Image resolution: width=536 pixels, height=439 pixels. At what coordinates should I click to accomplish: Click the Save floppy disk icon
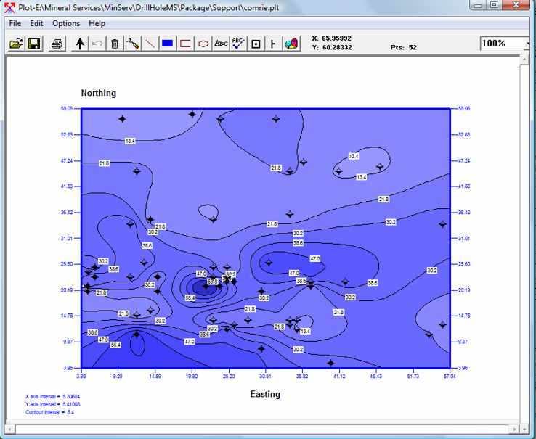coord(33,44)
